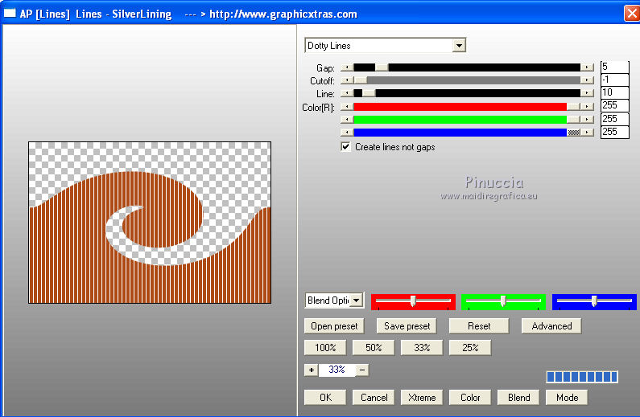640x417 pixels.
Task: Toggle 'Create lines not gaps' checkbox
Action: (x=346, y=147)
